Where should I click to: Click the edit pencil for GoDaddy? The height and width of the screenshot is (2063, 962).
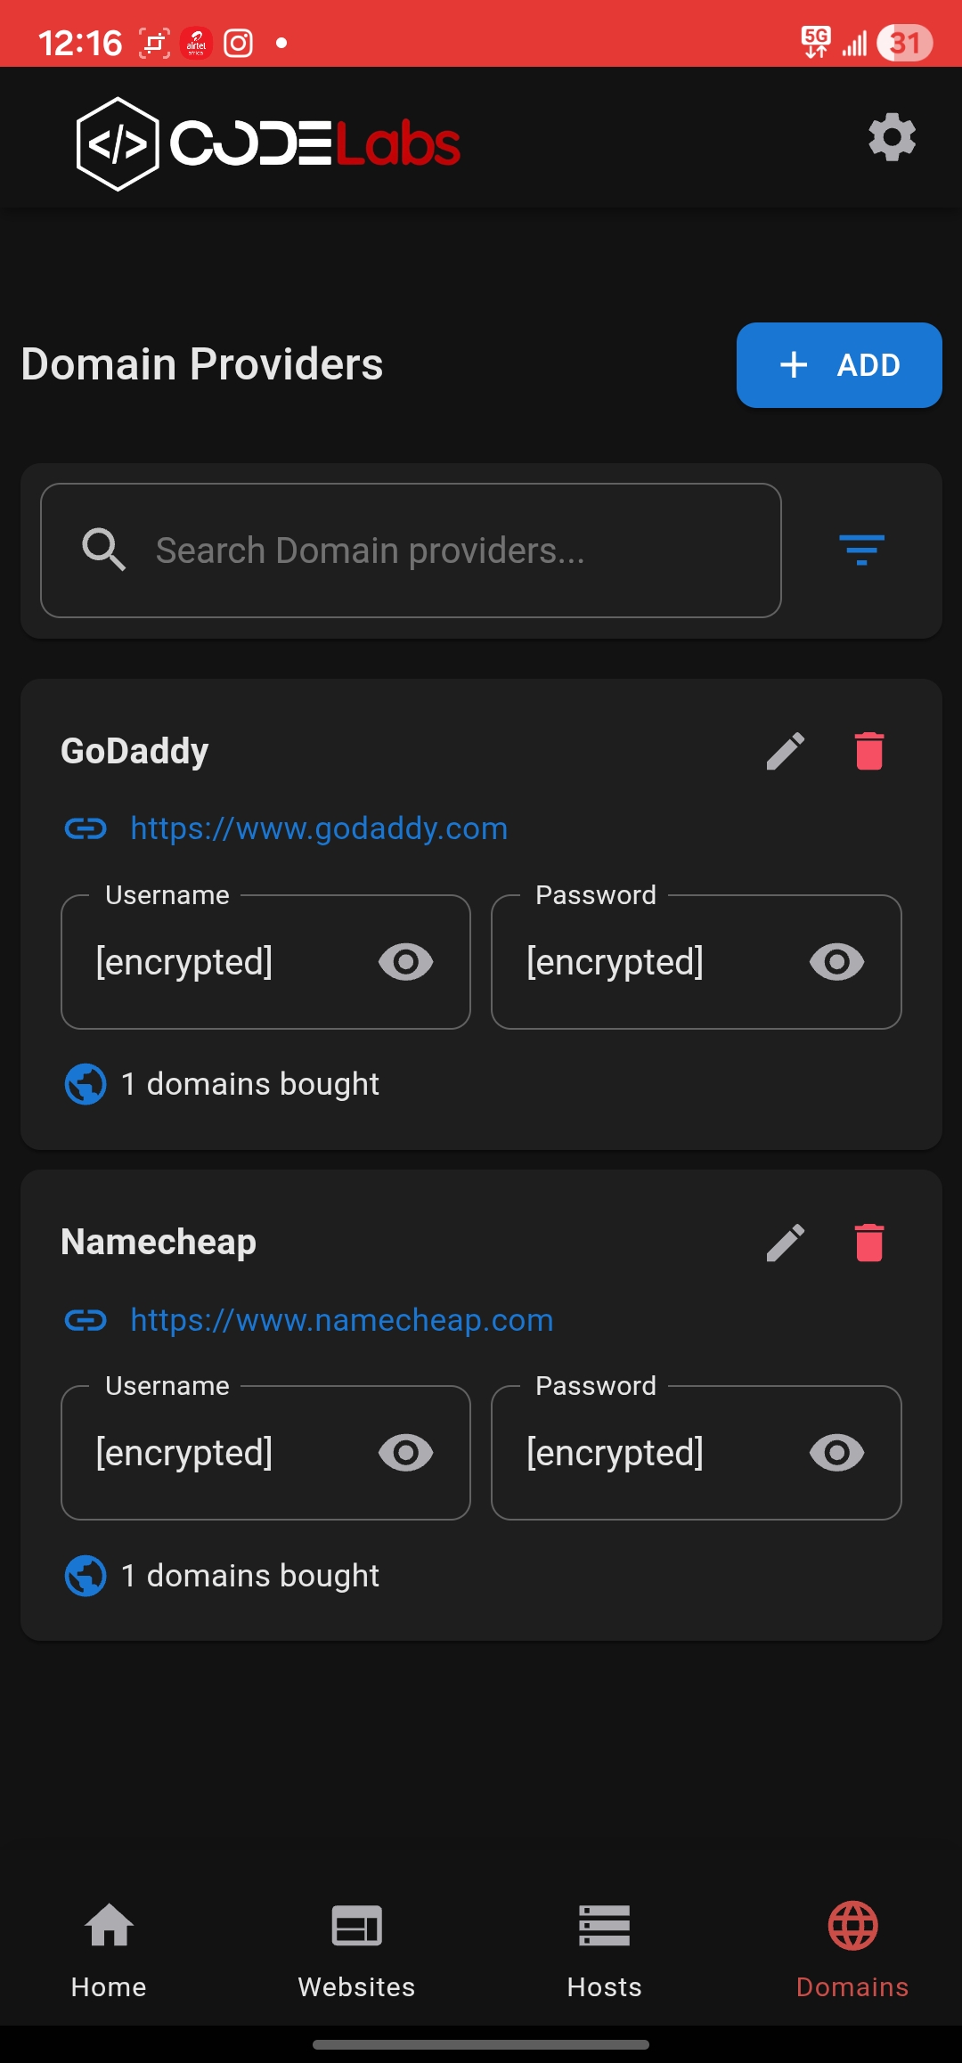coord(785,750)
